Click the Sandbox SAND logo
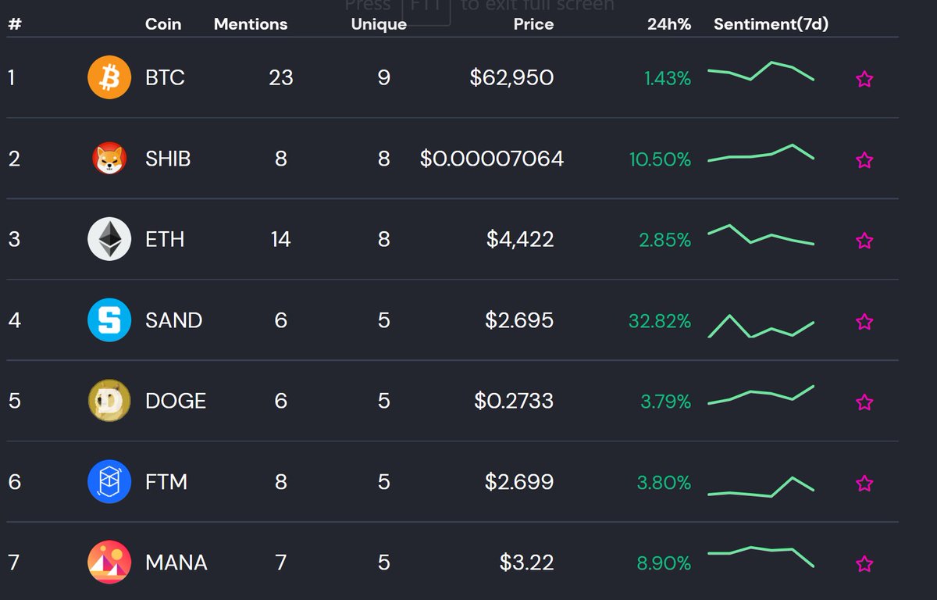 [x=109, y=320]
